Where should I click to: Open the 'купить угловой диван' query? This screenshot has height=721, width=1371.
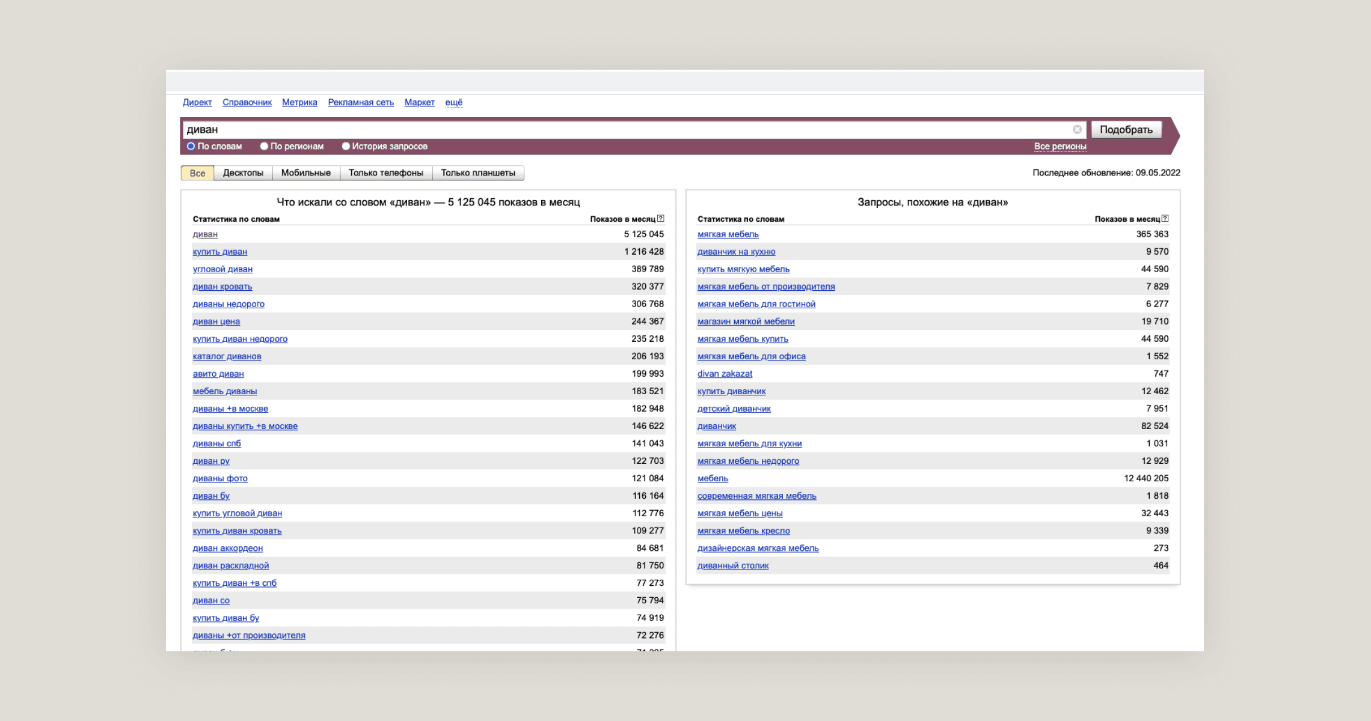coord(238,513)
